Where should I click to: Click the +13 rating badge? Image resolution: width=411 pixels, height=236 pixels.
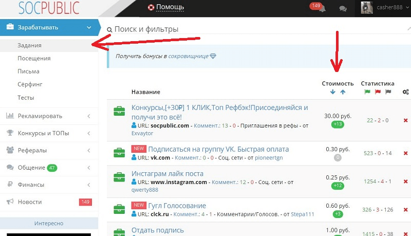click(338, 124)
